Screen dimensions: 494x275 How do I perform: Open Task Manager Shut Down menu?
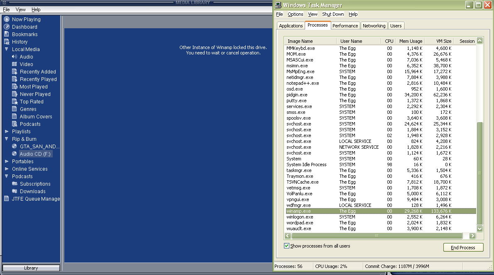[x=333, y=14]
